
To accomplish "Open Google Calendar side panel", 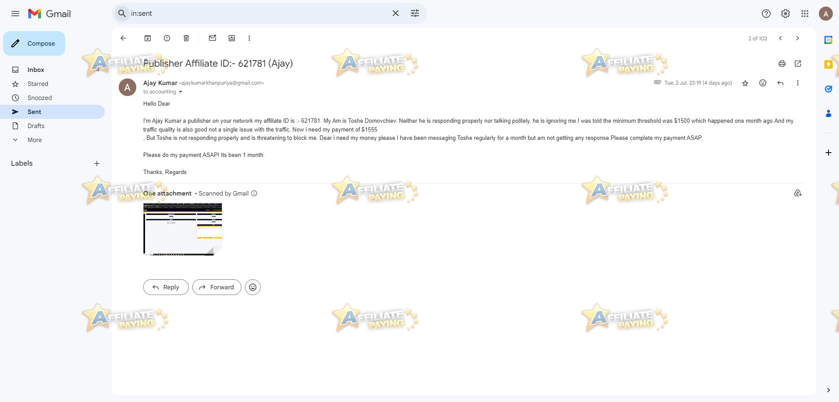I will (828, 40).
